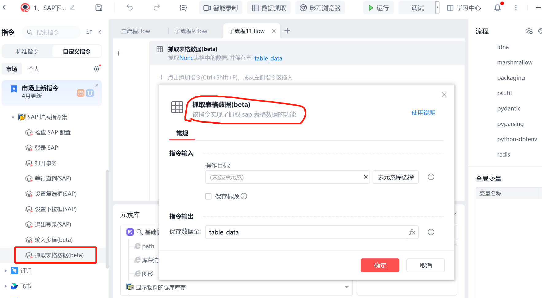542x298 pixels.
Task: Click the undo arrow icon
Action: click(x=130, y=8)
